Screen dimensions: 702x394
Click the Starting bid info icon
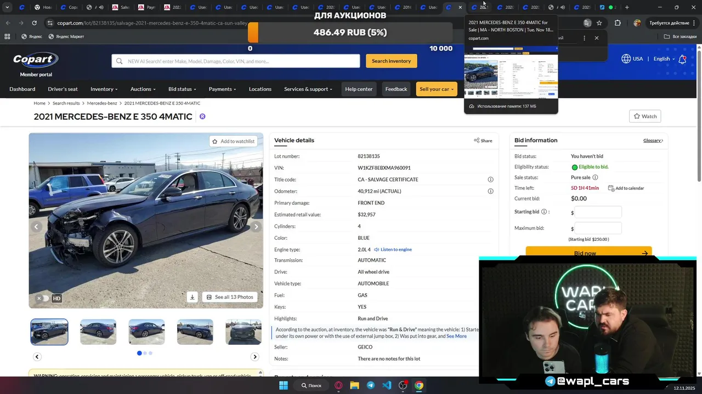pyautogui.click(x=544, y=212)
